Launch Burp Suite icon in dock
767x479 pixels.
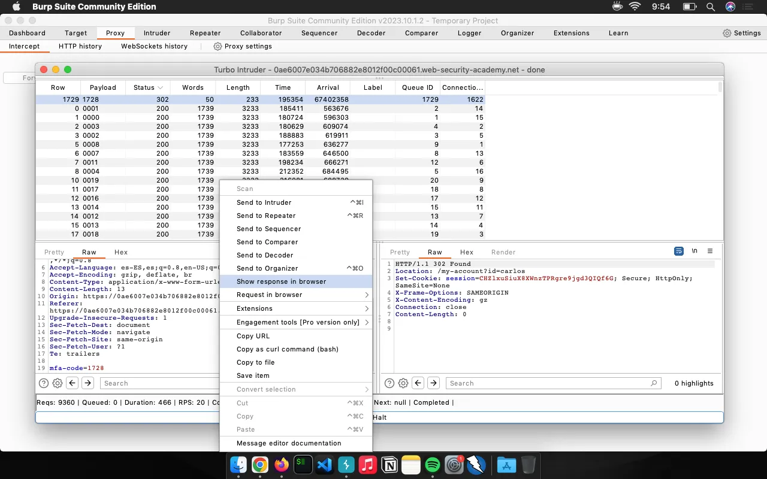click(x=346, y=465)
